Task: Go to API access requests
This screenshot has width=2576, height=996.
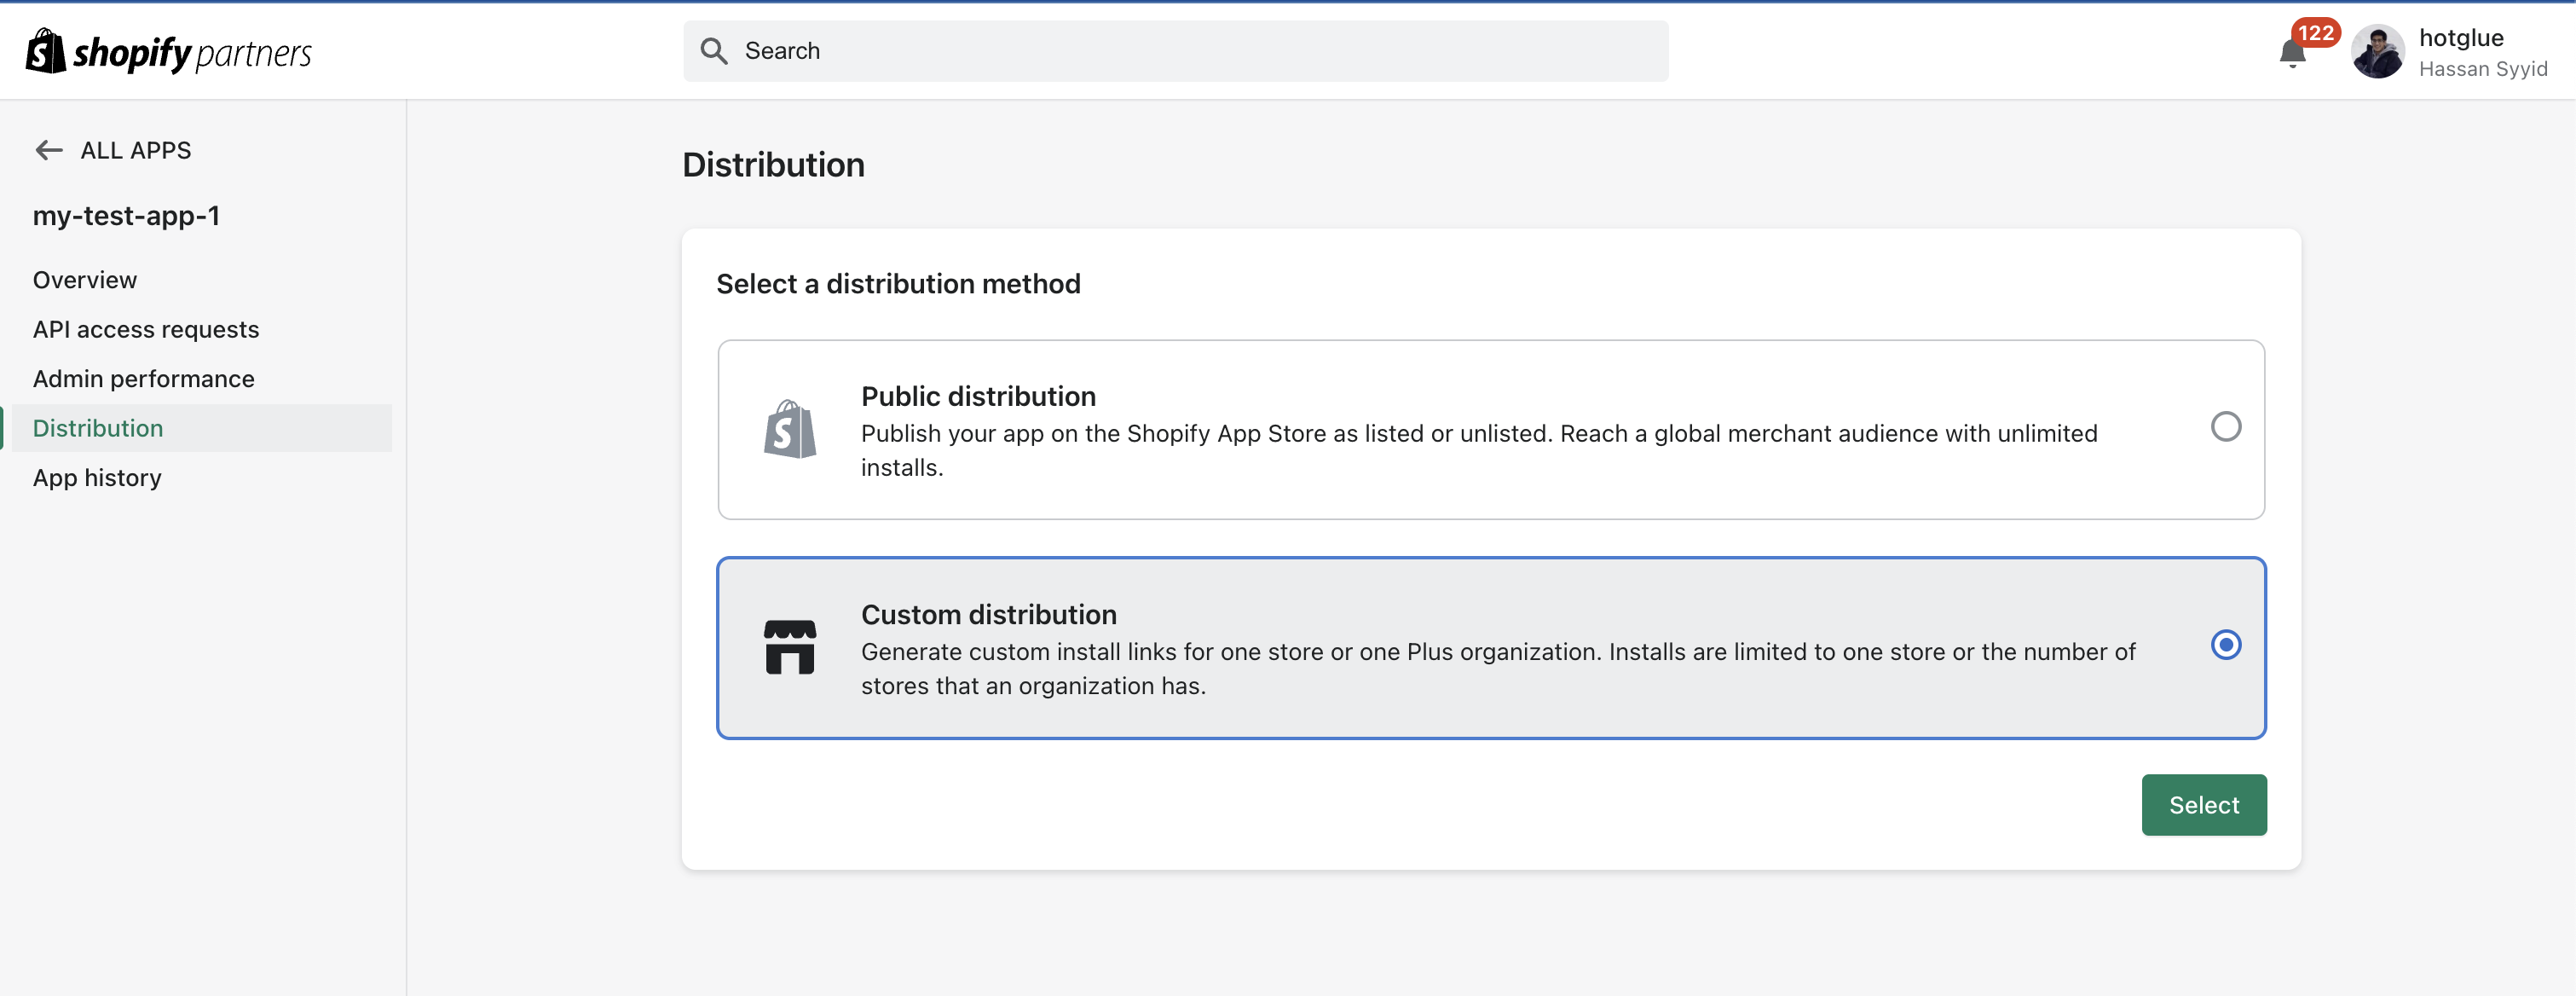Action: 146,329
